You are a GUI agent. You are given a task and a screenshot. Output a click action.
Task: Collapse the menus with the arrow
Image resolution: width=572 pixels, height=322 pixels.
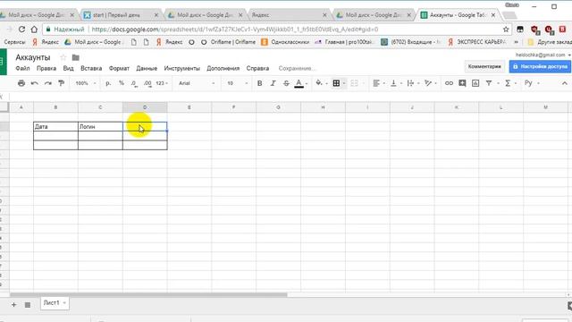564,83
